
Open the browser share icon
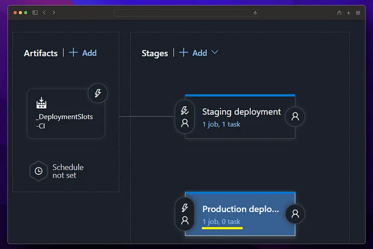click(x=339, y=13)
